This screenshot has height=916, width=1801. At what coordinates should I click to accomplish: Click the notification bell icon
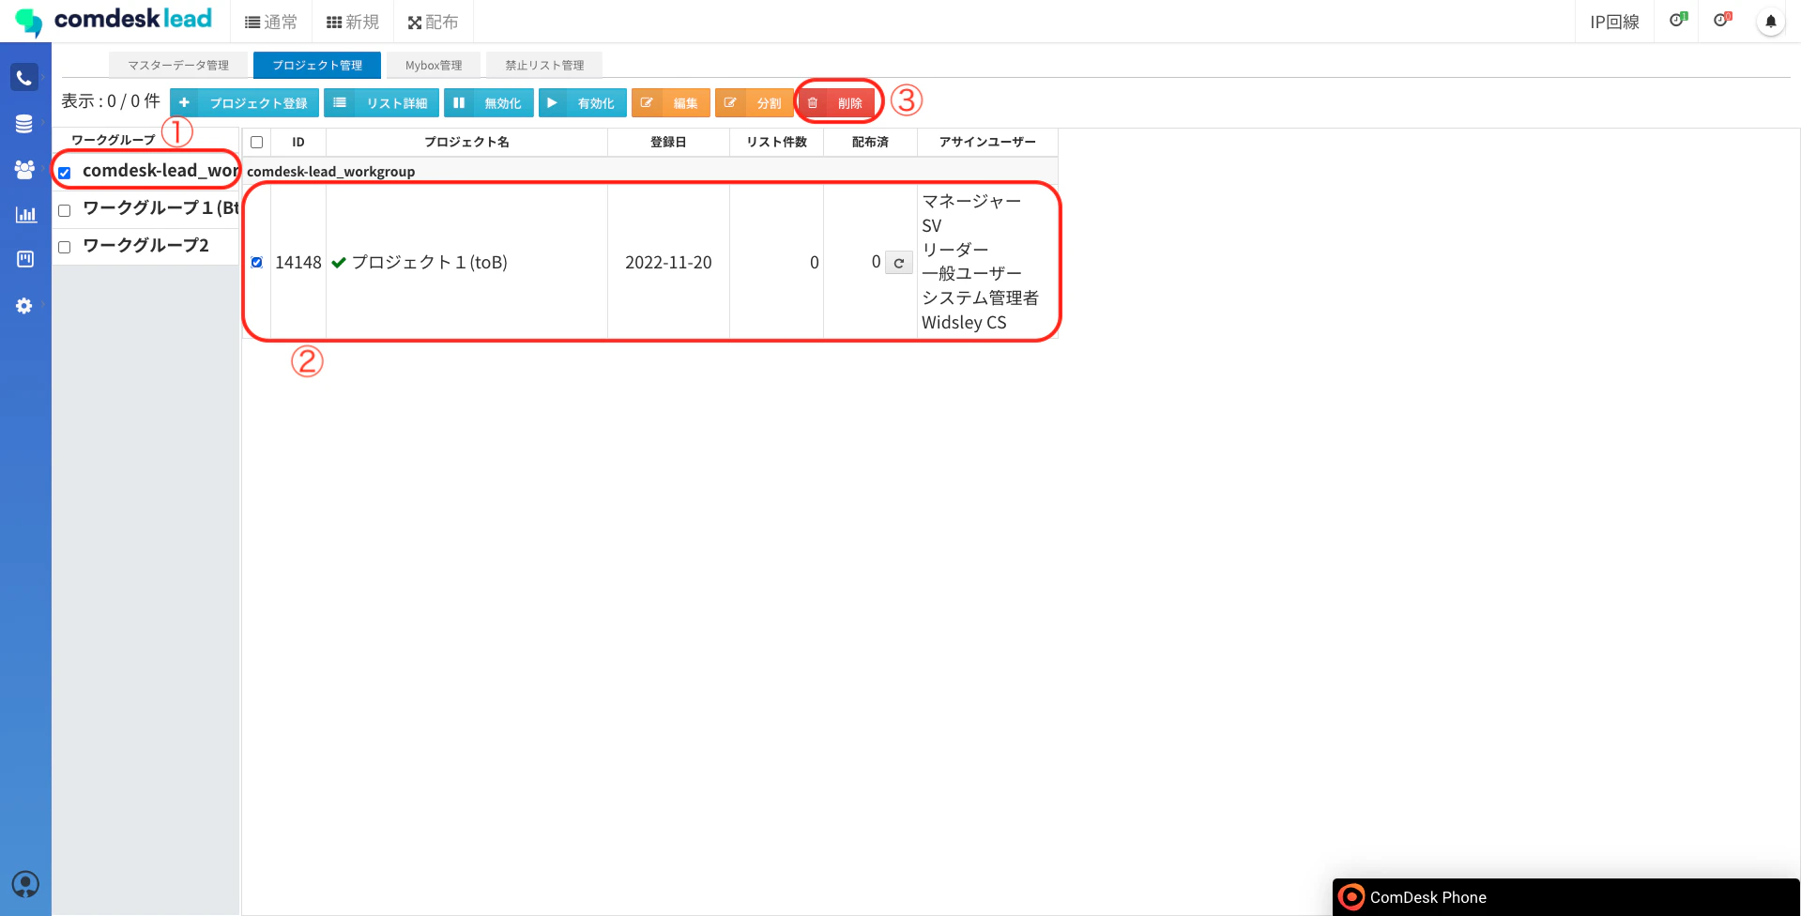[1770, 22]
